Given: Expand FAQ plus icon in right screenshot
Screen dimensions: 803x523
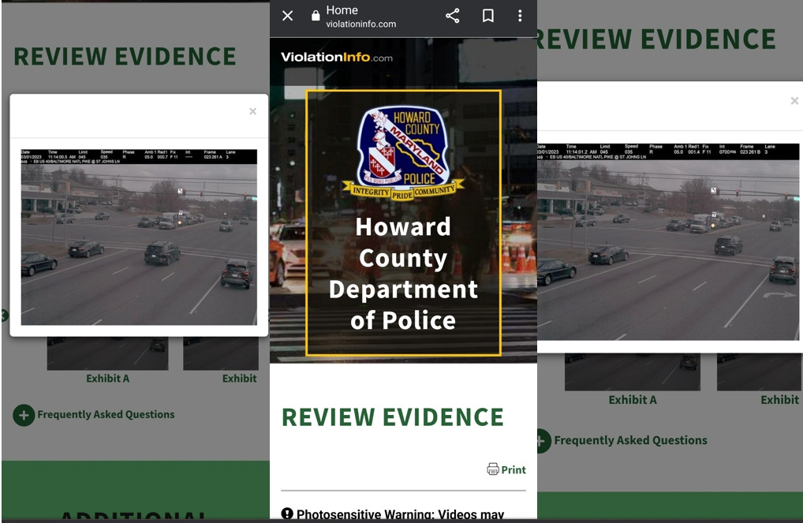Looking at the screenshot, I should coord(543,441).
